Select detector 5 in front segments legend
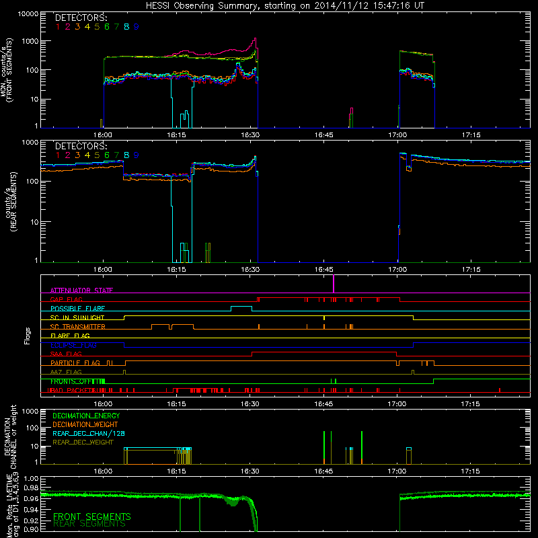The width and height of the screenshot is (538, 538). click(x=97, y=27)
